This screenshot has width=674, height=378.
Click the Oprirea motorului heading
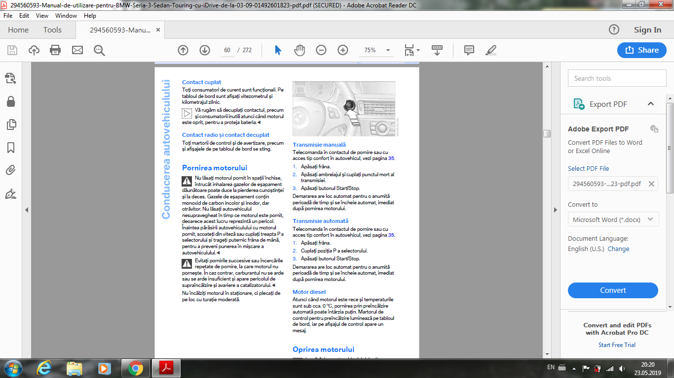pyautogui.click(x=323, y=349)
